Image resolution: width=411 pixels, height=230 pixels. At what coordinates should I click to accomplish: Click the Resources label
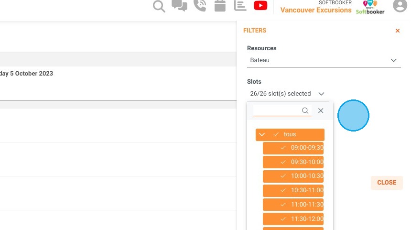(x=261, y=48)
